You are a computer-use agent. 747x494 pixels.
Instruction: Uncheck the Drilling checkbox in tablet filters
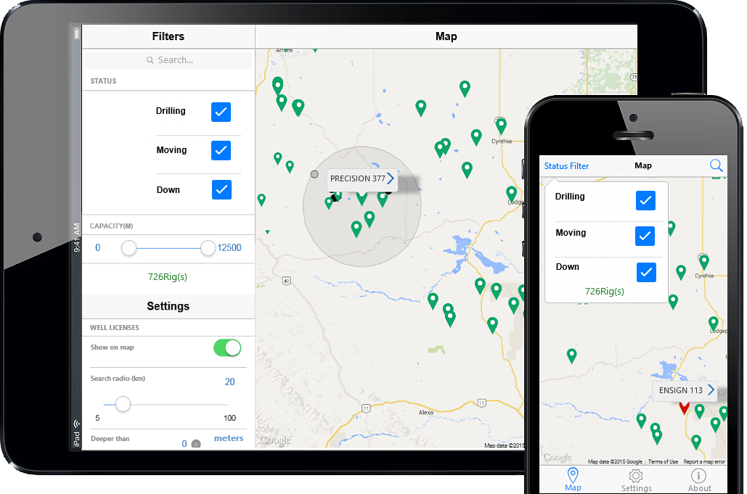[x=221, y=112]
